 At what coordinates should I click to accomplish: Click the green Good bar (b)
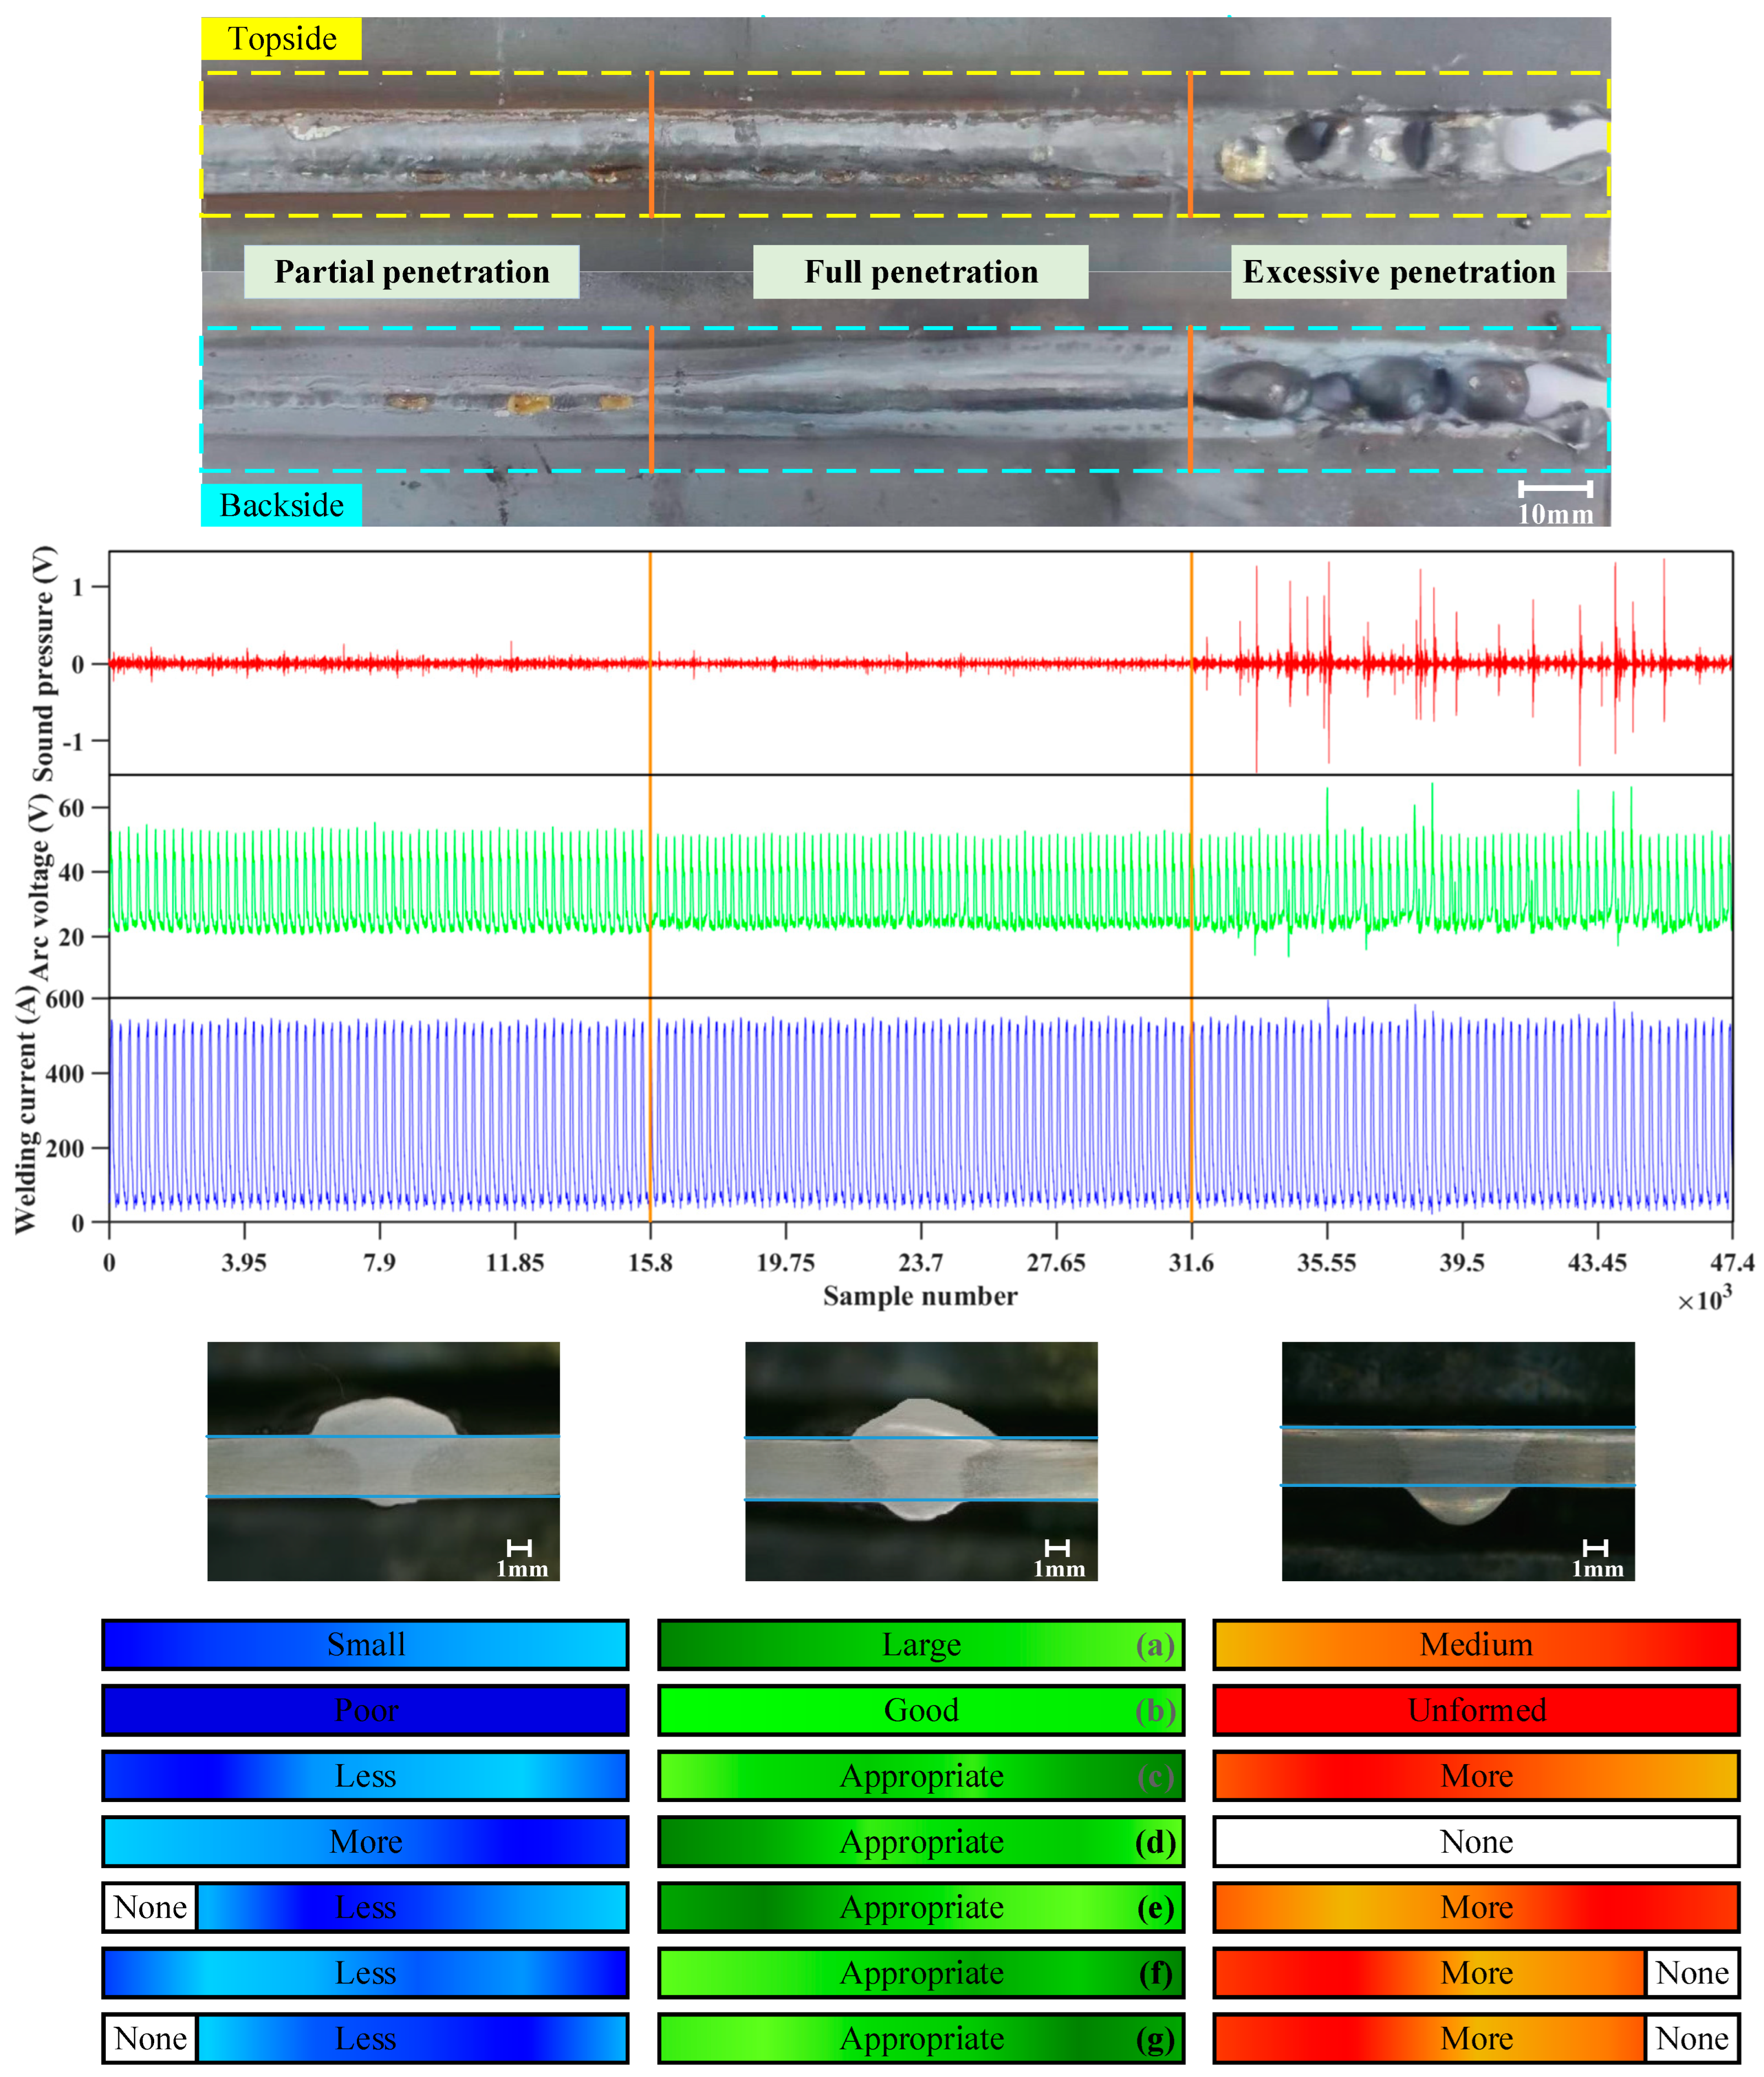tap(921, 1710)
